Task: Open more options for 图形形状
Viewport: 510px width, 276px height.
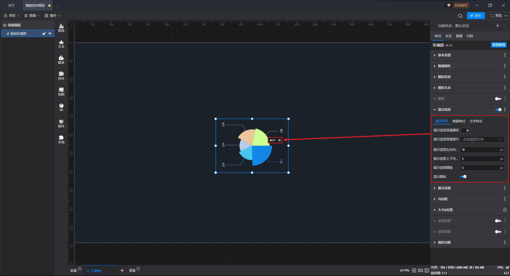Action: click(x=505, y=77)
